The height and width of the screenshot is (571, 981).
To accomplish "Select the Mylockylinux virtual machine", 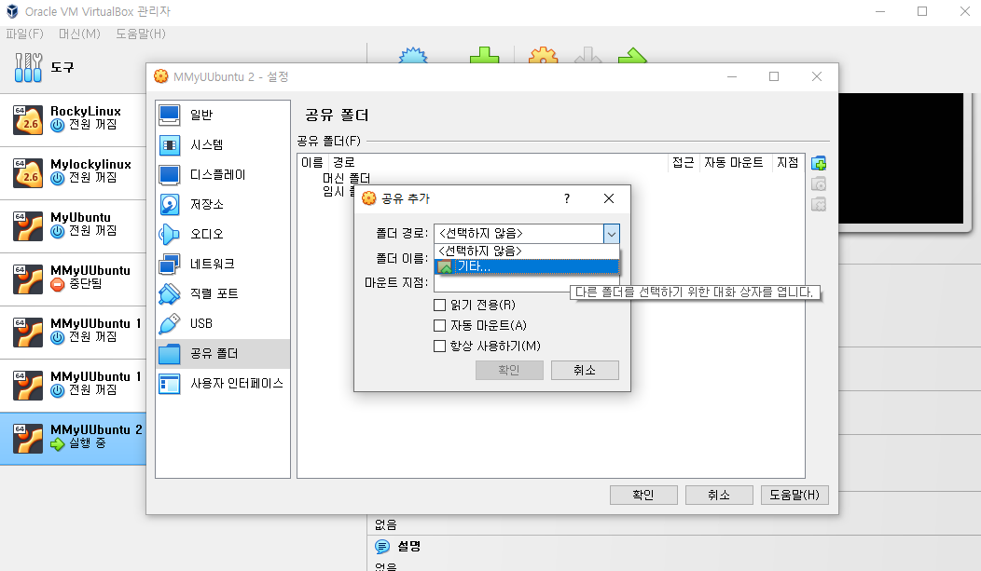I will tap(73, 173).
